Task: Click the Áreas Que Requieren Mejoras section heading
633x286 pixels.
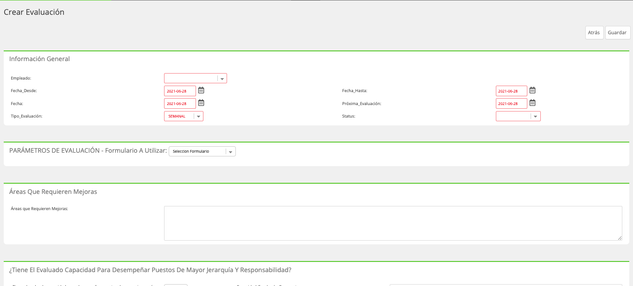Action: [x=53, y=192]
